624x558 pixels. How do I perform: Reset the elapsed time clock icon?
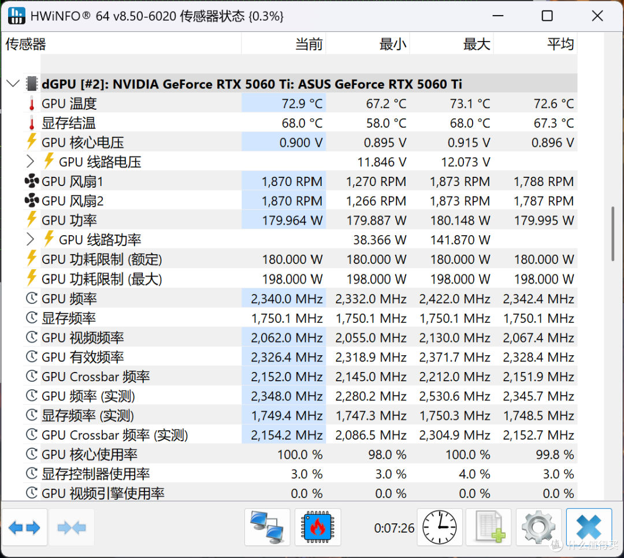[x=439, y=528]
